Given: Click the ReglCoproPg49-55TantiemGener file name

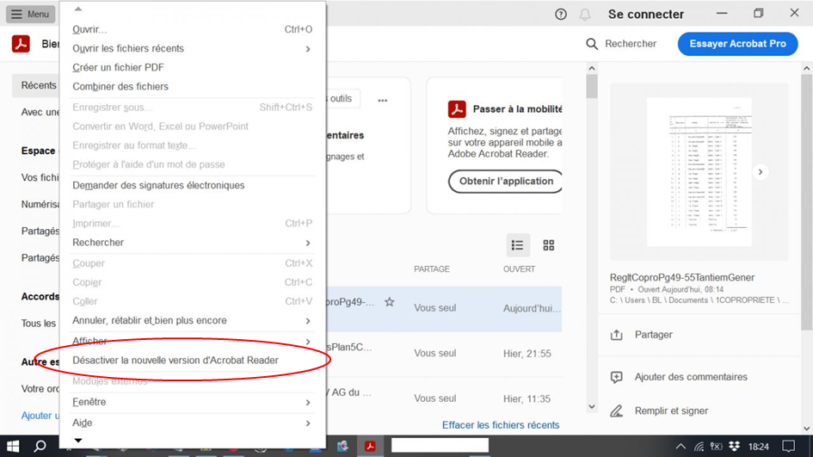Looking at the screenshot, I should [x=682, y=277].
